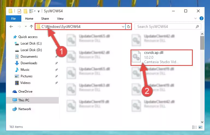Maximize the SysWOW64 window
This screenshot has width=210, height=135.
[x=186, y=11]
